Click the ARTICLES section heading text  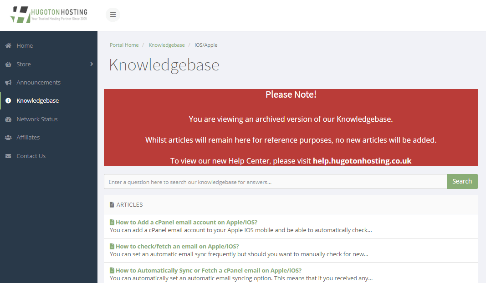pos(129,205)
